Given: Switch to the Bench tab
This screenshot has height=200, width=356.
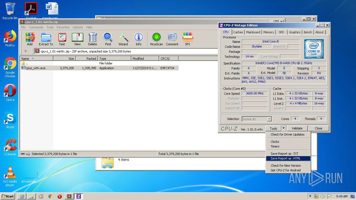Looking at the screenshot, I should [308, 32].
